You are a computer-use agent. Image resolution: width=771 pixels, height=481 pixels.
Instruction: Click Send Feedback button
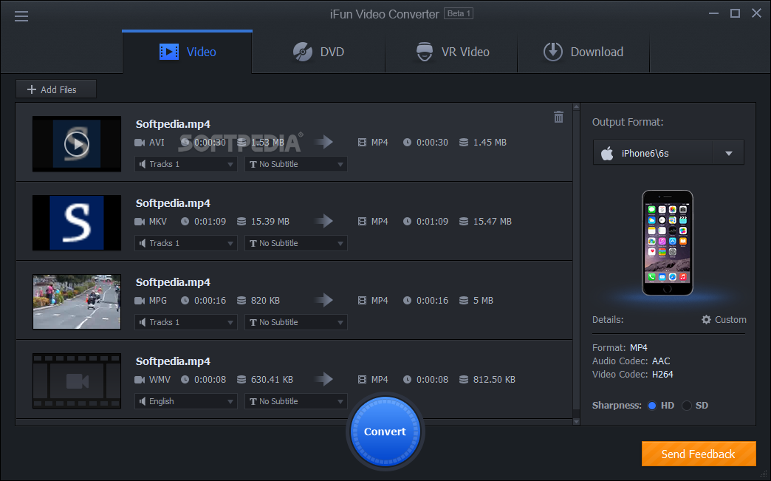pyautogui.click(x=698, y=454)
